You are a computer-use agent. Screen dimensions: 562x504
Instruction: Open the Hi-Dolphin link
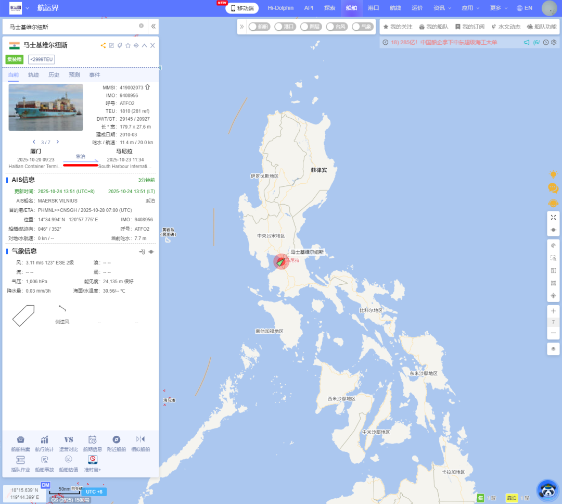coord(280,8)
